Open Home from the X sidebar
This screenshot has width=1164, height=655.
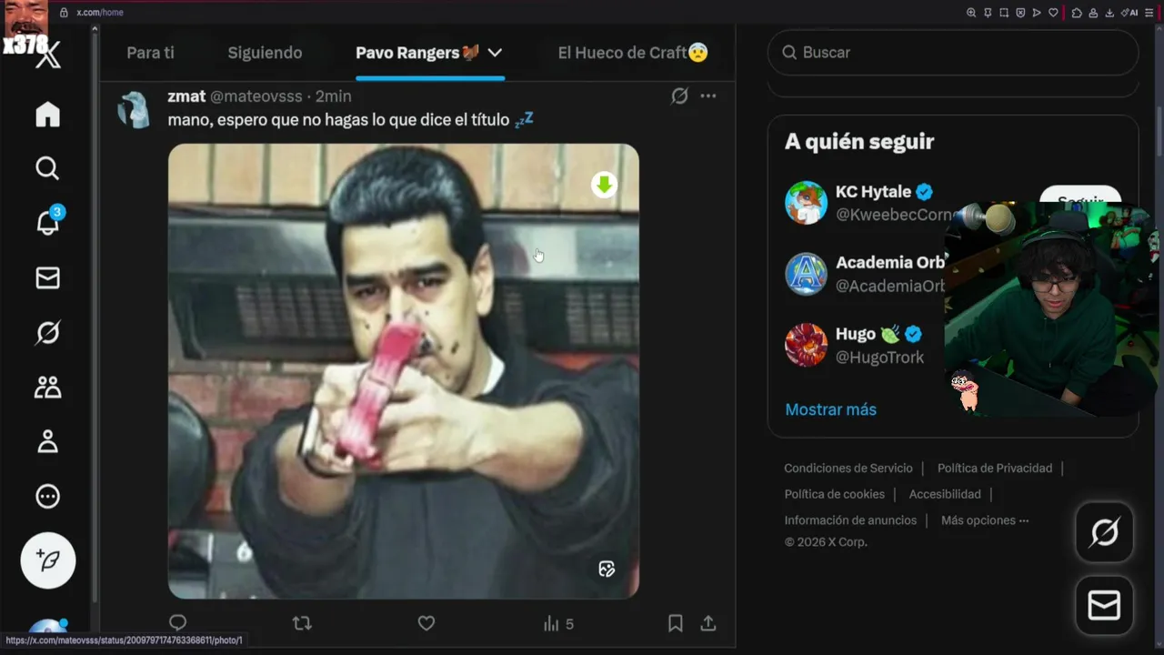click(47, 114)
